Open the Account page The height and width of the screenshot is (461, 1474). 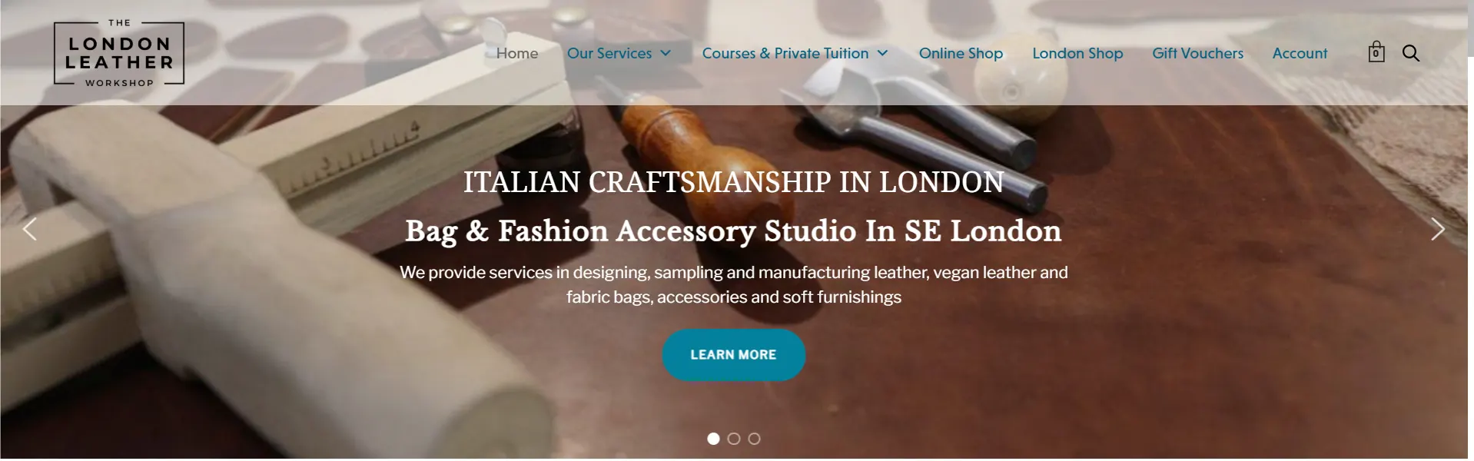[x=1300, y=53]
